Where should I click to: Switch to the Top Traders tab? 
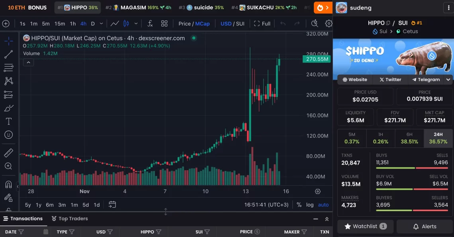point(70,219)
